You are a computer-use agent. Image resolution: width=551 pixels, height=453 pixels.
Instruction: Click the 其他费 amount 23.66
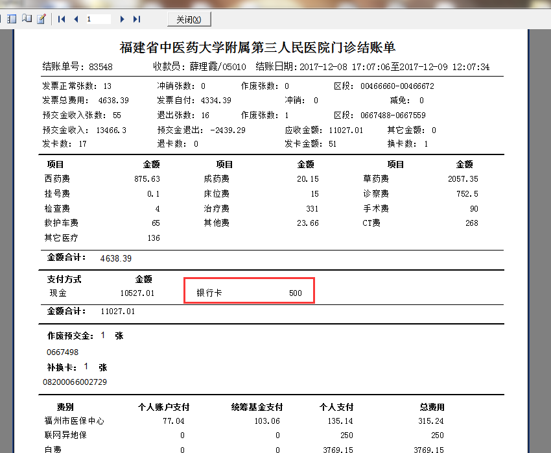point(307,223)
